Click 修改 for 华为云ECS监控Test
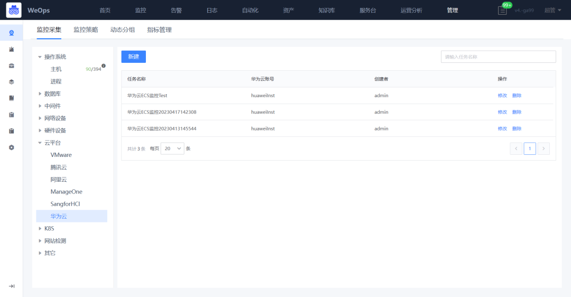571x297 pixels. coord(502,95)
